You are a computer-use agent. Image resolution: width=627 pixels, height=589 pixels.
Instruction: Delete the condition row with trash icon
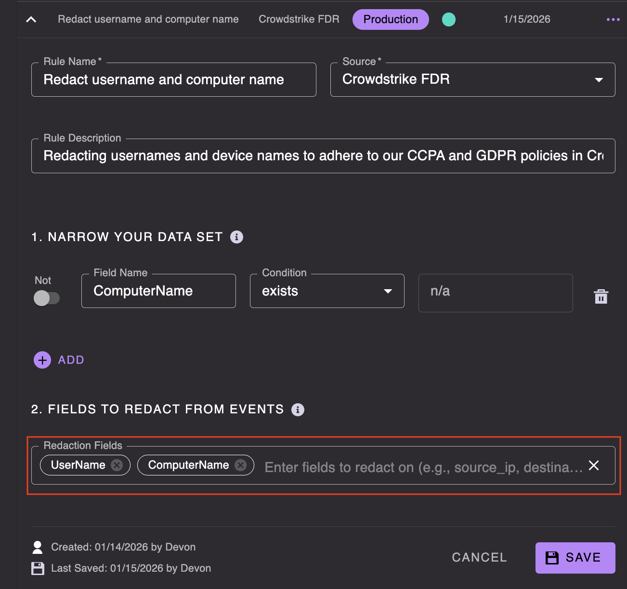601,296
